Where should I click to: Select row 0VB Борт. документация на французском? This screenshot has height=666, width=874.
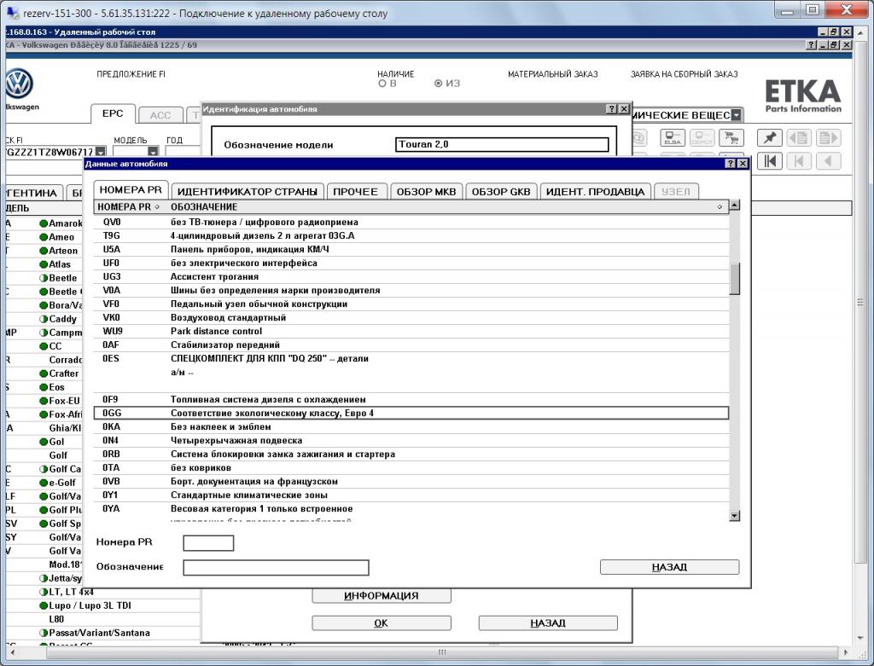click(x=411, y=482)
